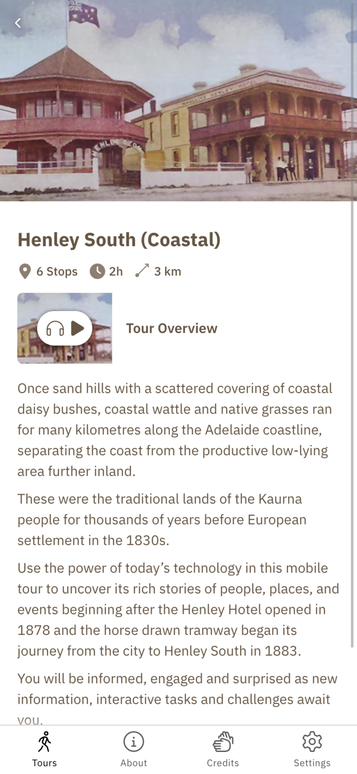Click the Tour Overview label
The image size is (357, 774).
(x=172, y=329)
